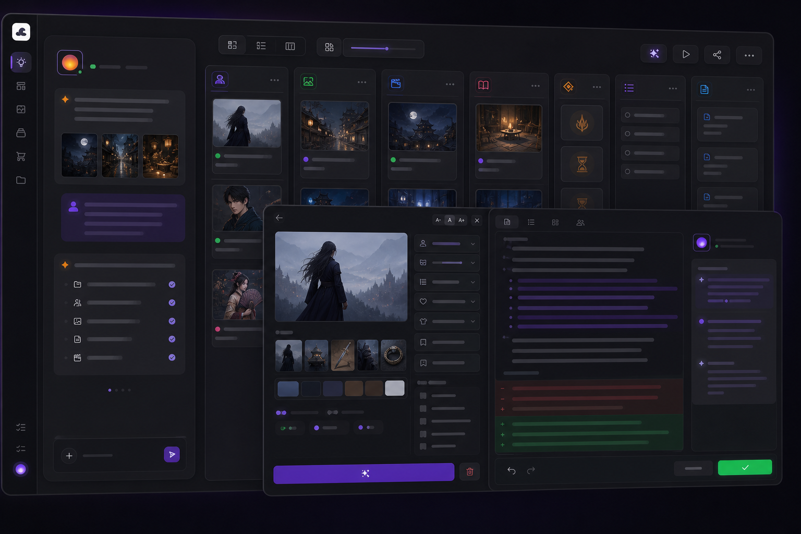
Task: Click the blue clapperboard column header icon
Action: (x=396, y=83)
